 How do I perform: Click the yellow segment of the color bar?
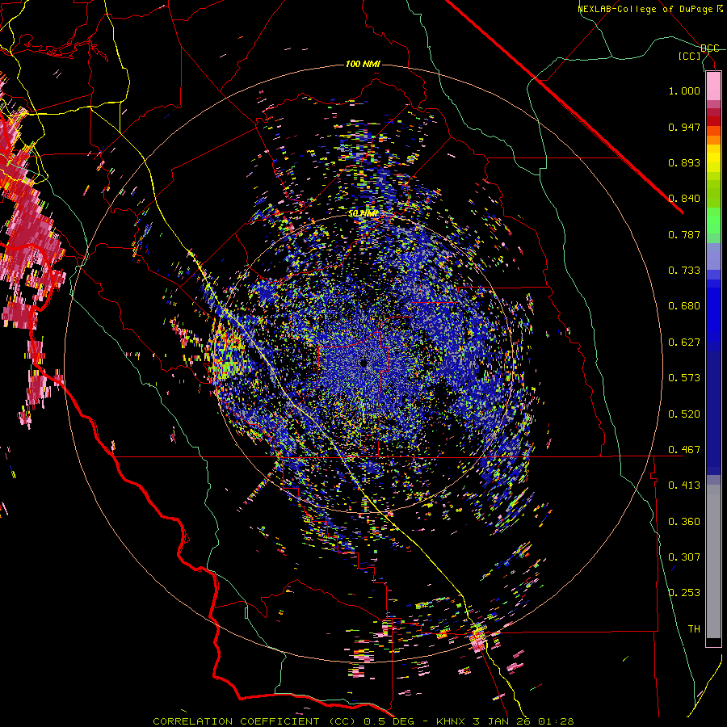tap(713, 159)
